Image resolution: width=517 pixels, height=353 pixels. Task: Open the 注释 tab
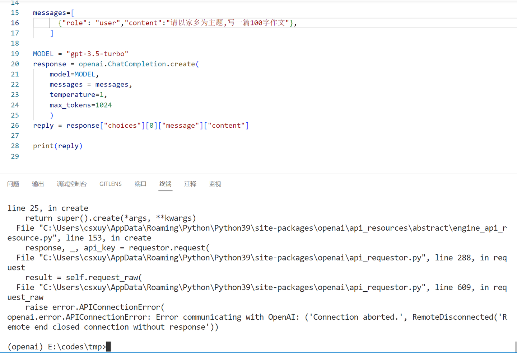(190, 184)
